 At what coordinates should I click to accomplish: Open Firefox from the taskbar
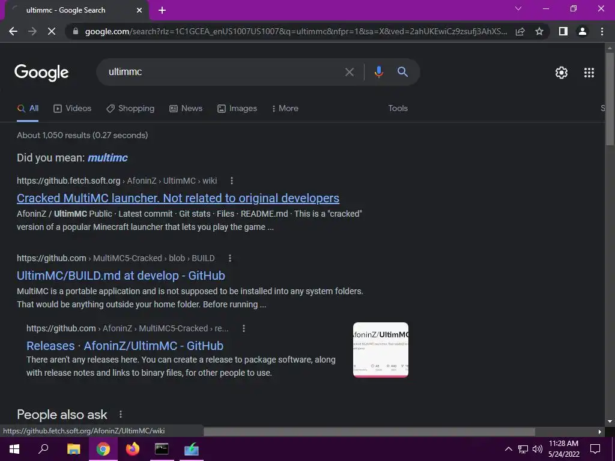[x=133, y=449]
